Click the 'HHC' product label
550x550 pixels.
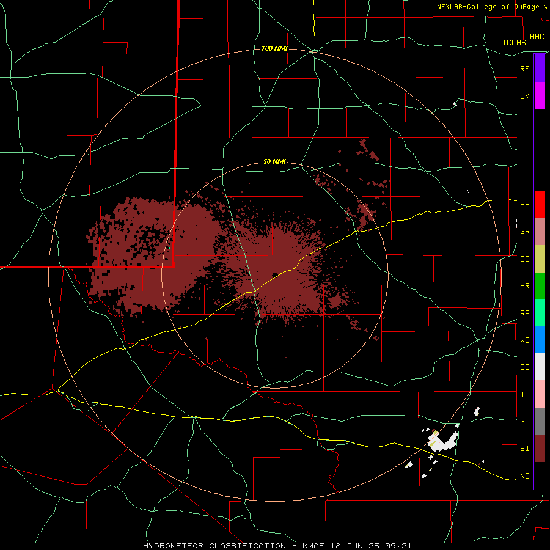pyautogui.click(x=537, y=37)
